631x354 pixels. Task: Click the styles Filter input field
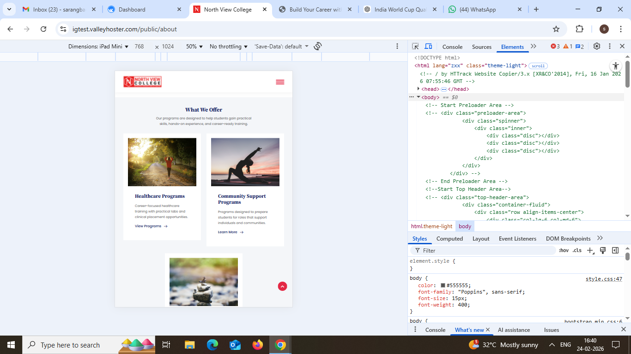483,250
